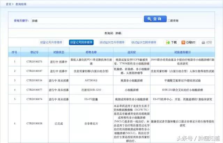Select drug name 注射用紫杉醇(白蛋白结合型)
This screenshot has height=143, width=223.
[x=91, y=71]
